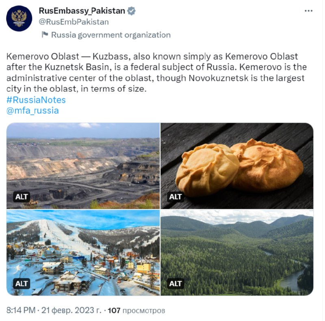This screenshot has width=325, height=321.
Task: Show ALT text on the pastries photo
Action: [x=175, y=197]
